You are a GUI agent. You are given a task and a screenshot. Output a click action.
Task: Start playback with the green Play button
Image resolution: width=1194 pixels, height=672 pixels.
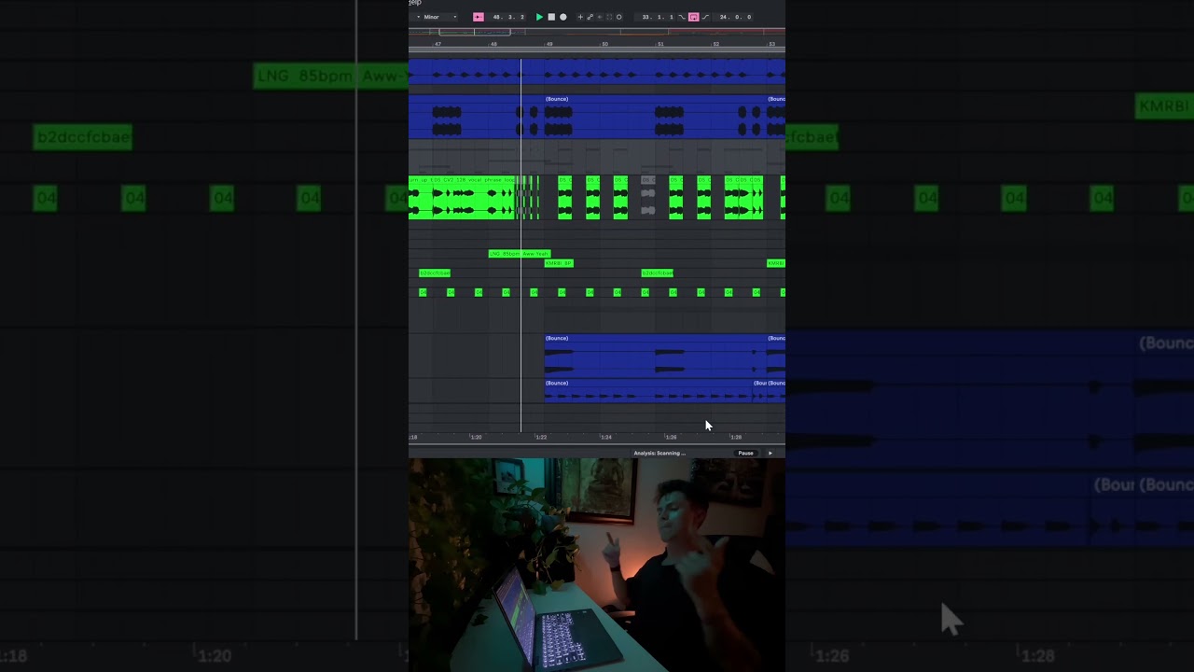pos(539,17)
